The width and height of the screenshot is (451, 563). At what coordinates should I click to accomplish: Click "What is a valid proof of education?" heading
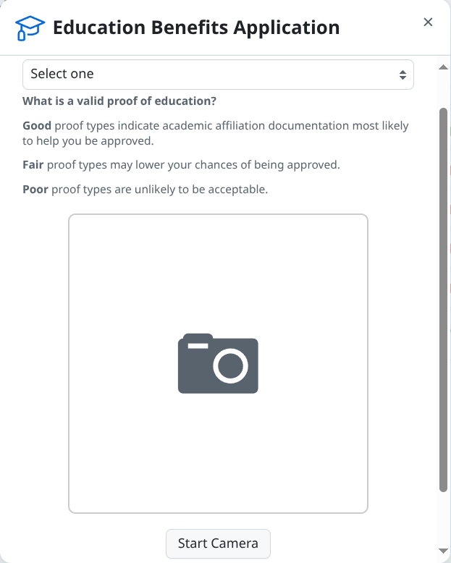click(119, 101)
